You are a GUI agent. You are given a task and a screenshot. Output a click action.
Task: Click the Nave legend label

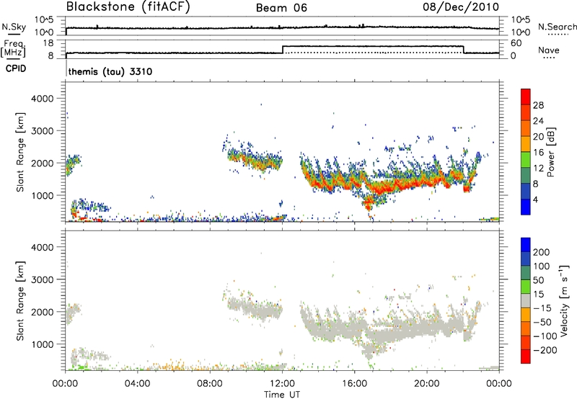[x=548, y=50]
